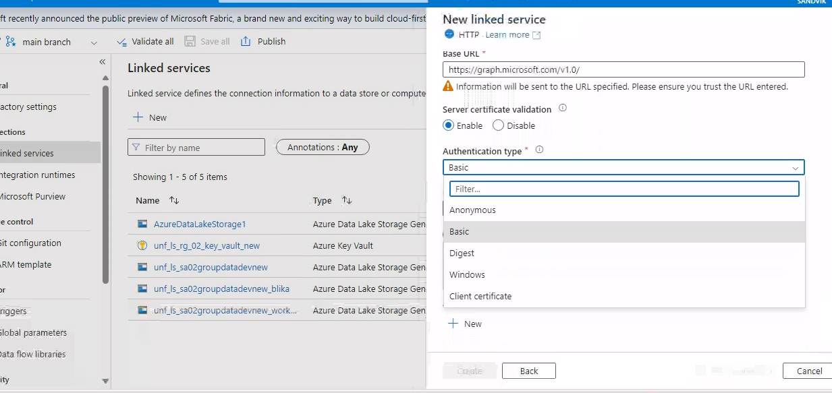Open unf_ls_sa02groupdatadevnew_blika linked service
Viewport: 832px width, 393px height.
click(221, 289)
